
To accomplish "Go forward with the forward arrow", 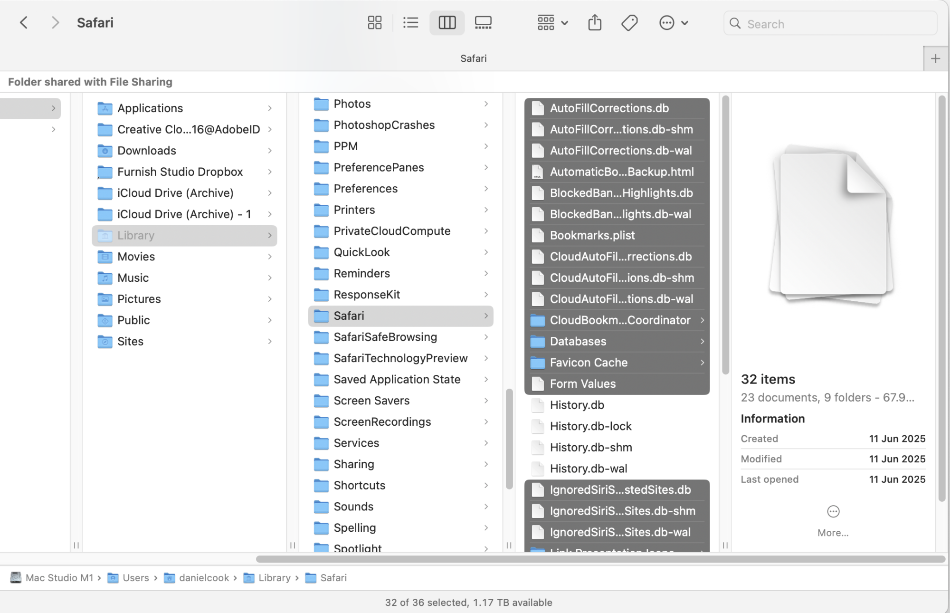I will [55, 23].
